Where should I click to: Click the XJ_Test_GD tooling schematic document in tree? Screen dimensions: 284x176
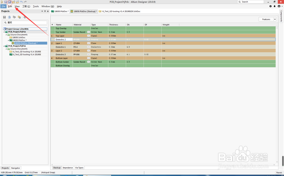25,52
